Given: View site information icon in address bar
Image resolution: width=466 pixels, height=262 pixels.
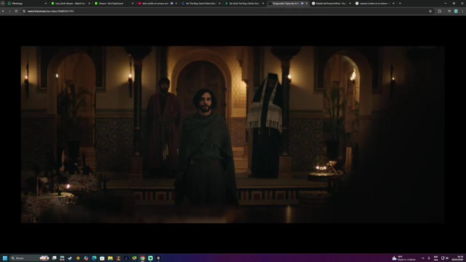Looking at the screenshot, I should tap(24, 11).
